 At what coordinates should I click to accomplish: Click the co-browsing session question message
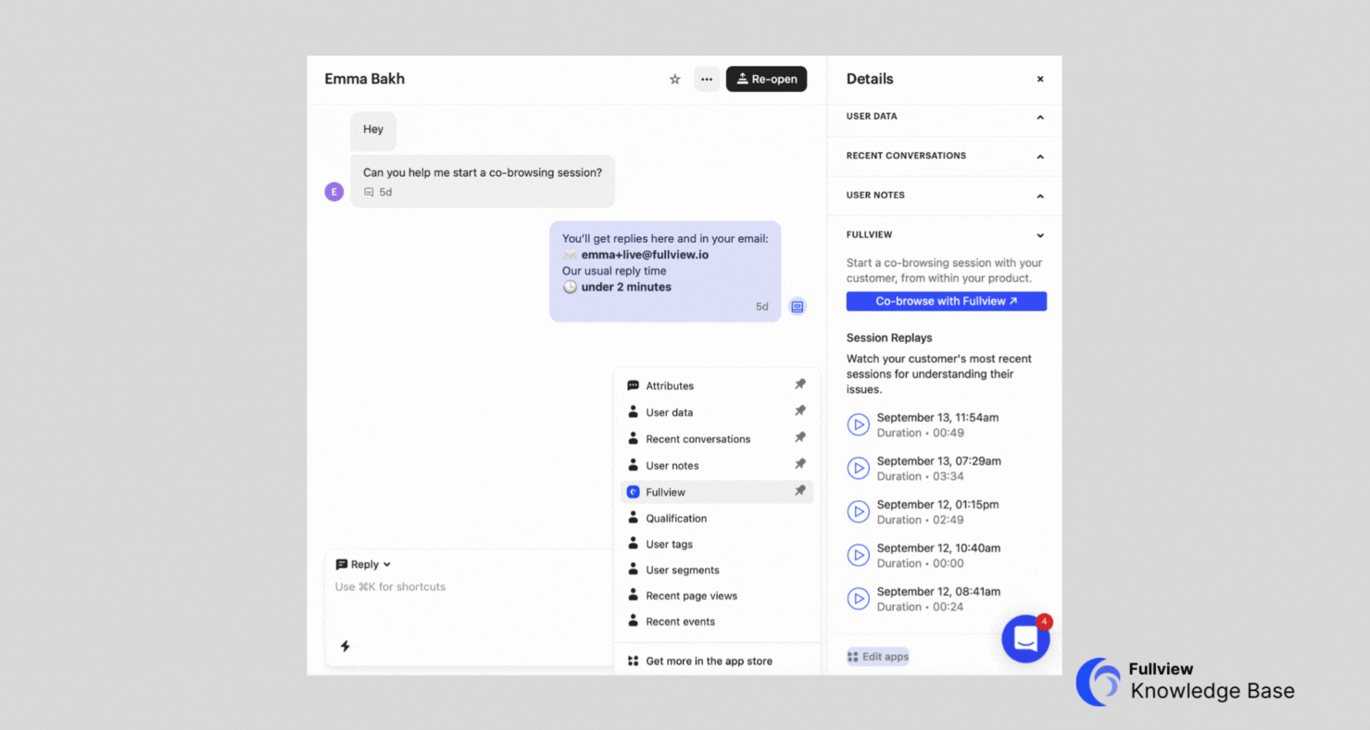point(483,182)
